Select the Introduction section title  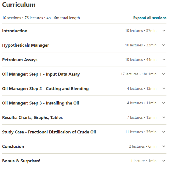tap(15, 31)
